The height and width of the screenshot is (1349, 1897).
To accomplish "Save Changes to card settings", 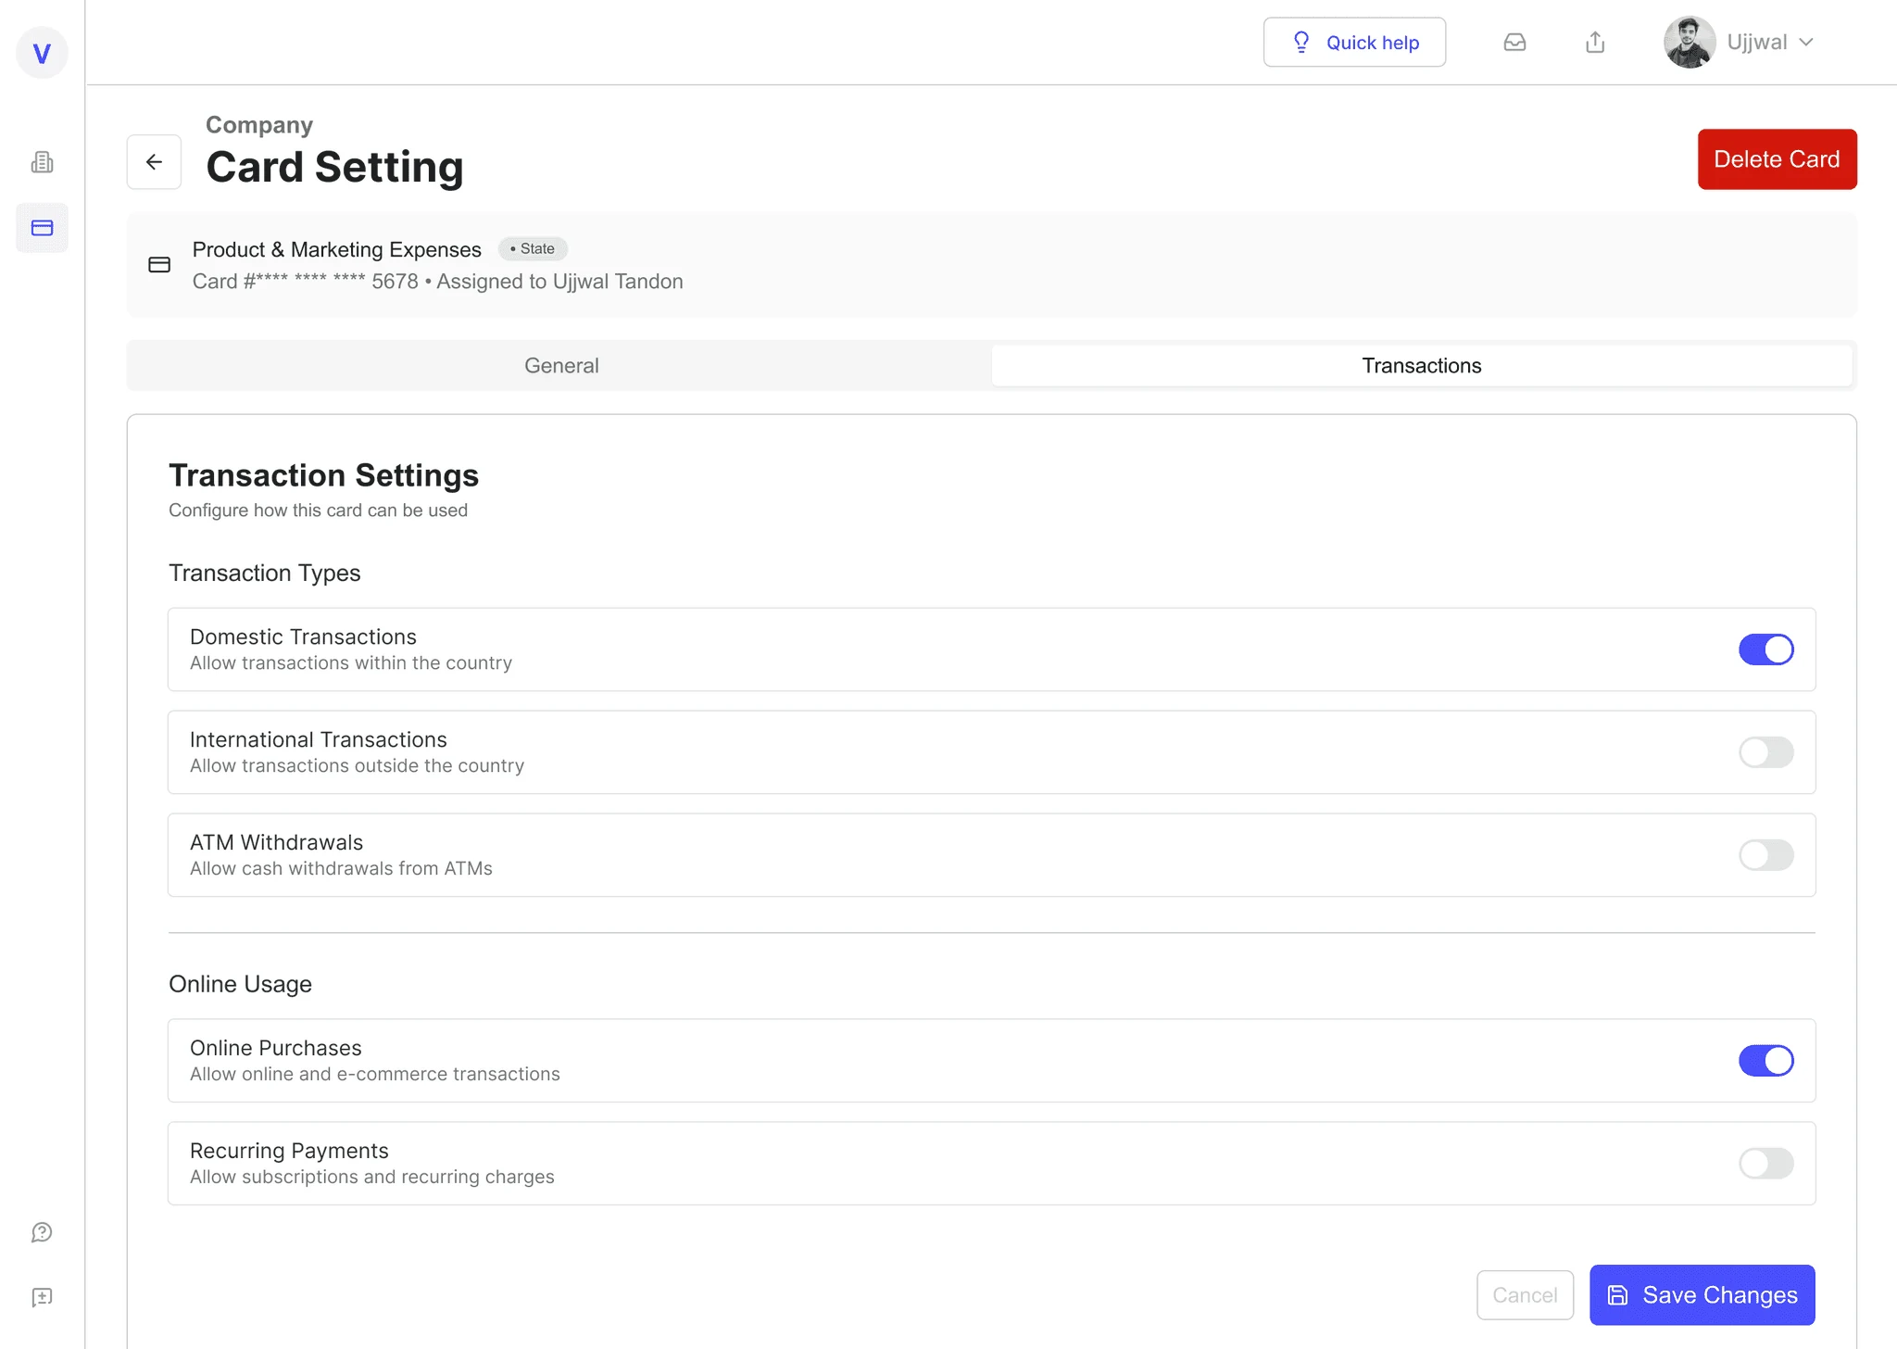I will pos(1702,1295).
